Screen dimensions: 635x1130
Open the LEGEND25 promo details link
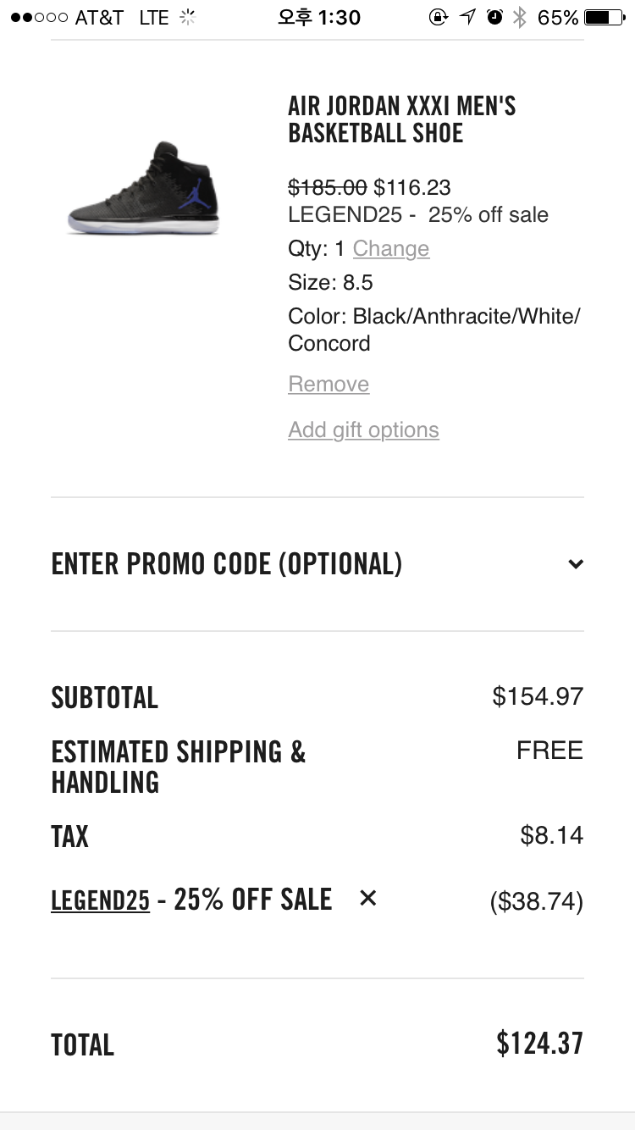(x=100, y=900)
